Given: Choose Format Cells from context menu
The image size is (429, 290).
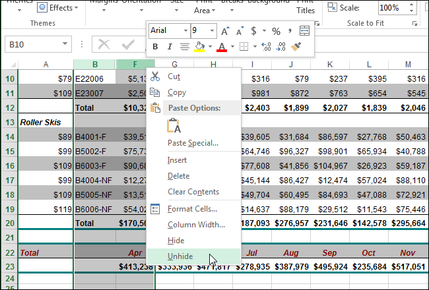Looking at the screenshot, I should pyautogui.click(x=192, y=209).
